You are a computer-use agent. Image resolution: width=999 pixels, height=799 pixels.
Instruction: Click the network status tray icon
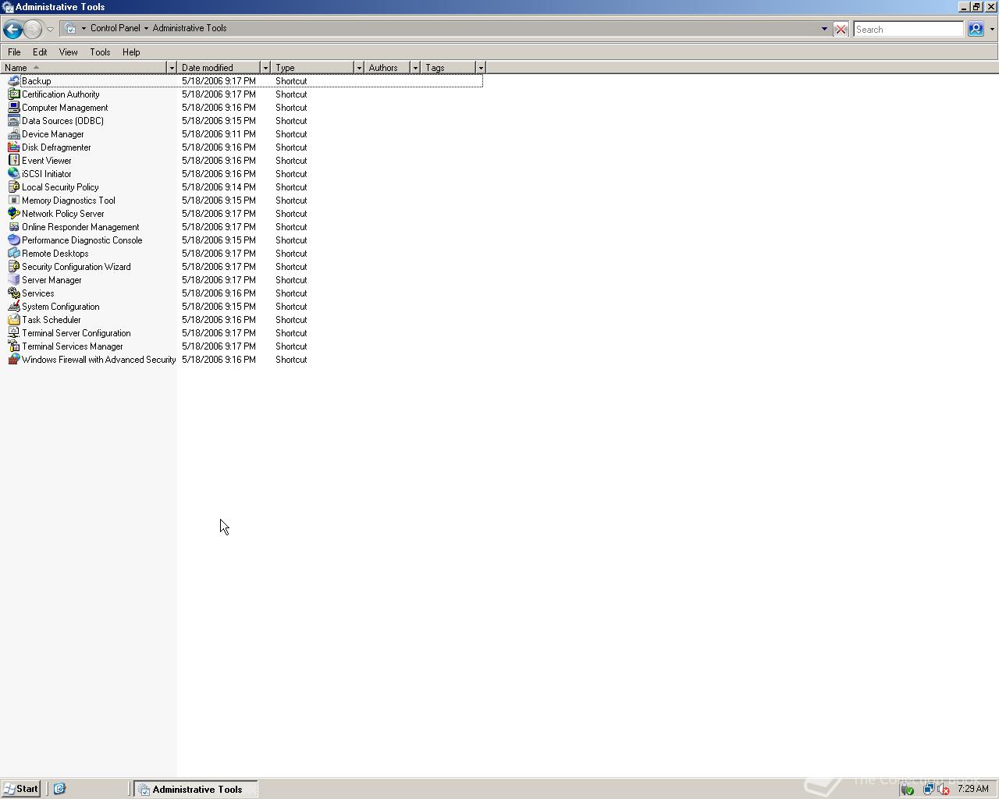click(x=928, y=789)
